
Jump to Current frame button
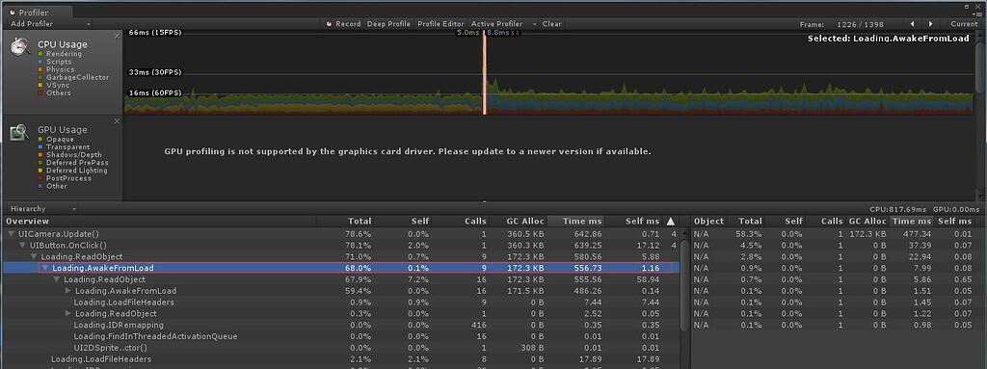(964, 24)
